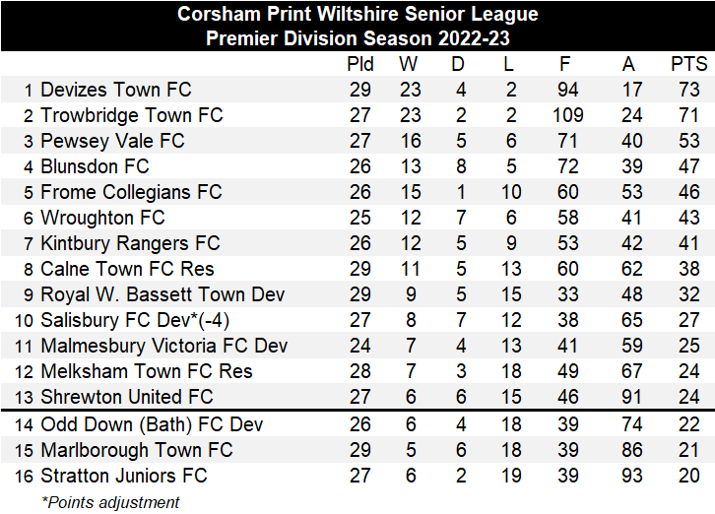Click the Wroughton FC team name

(x=102, y=218)
